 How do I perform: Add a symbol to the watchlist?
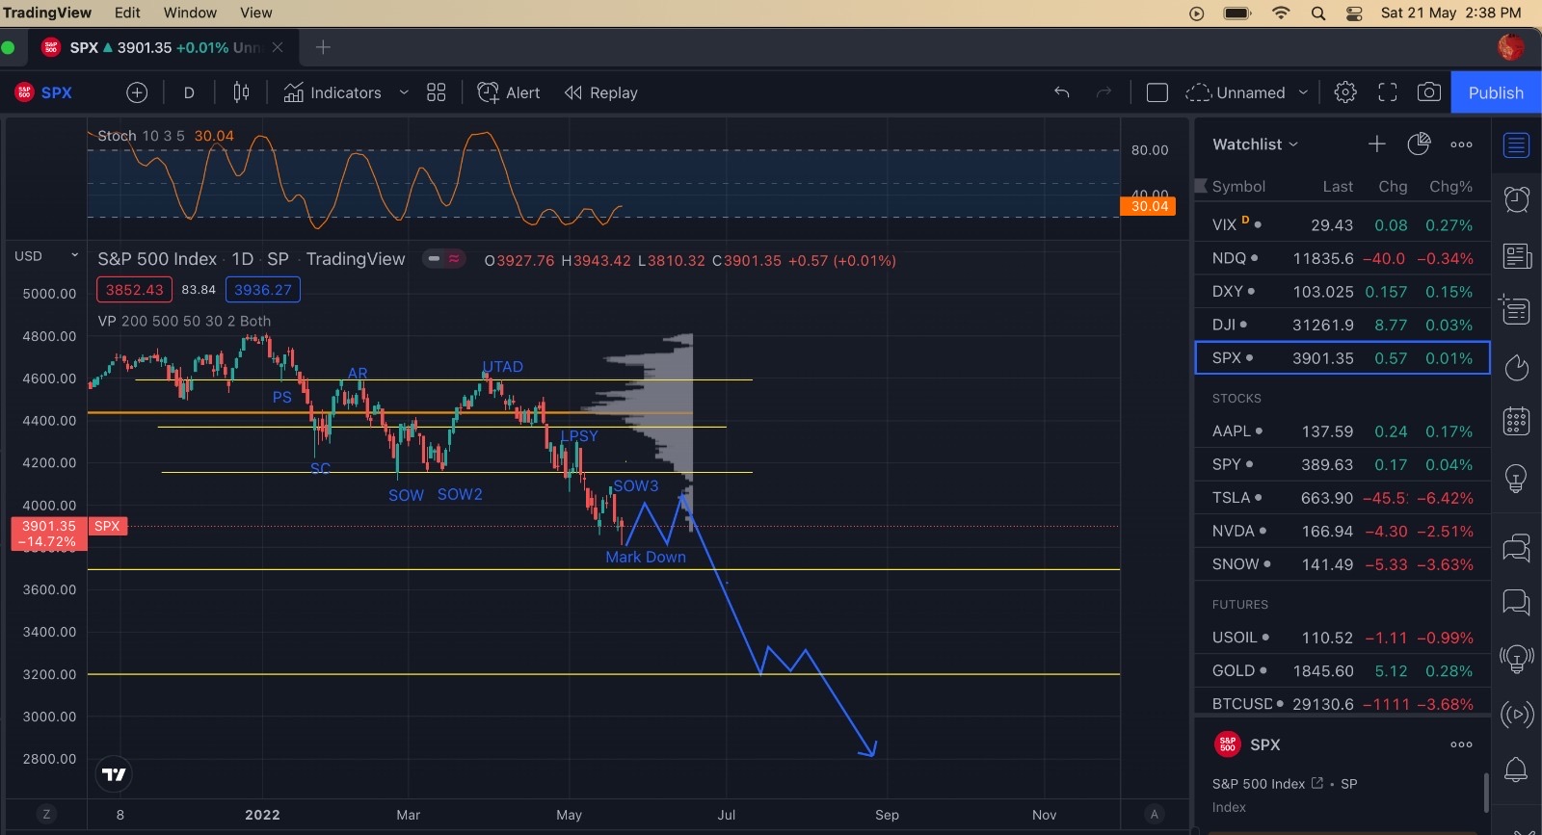[x=1376, y=144]
